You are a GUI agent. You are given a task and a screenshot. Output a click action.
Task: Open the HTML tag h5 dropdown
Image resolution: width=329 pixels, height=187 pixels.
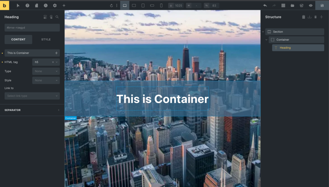tap(46, 62)
